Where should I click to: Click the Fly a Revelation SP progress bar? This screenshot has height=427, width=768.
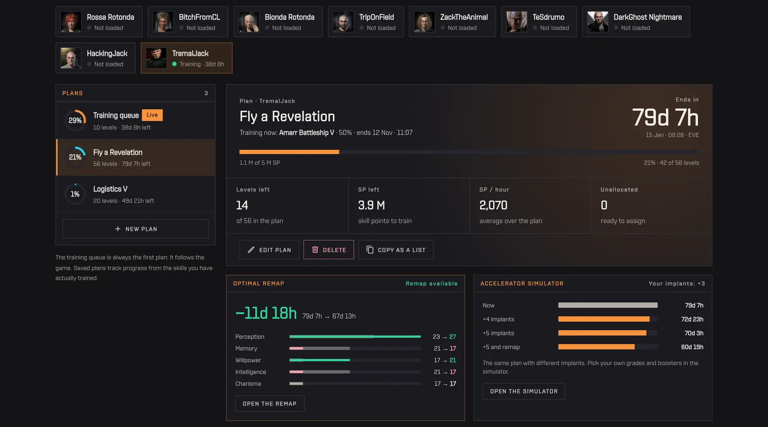(x=469, y=152)
